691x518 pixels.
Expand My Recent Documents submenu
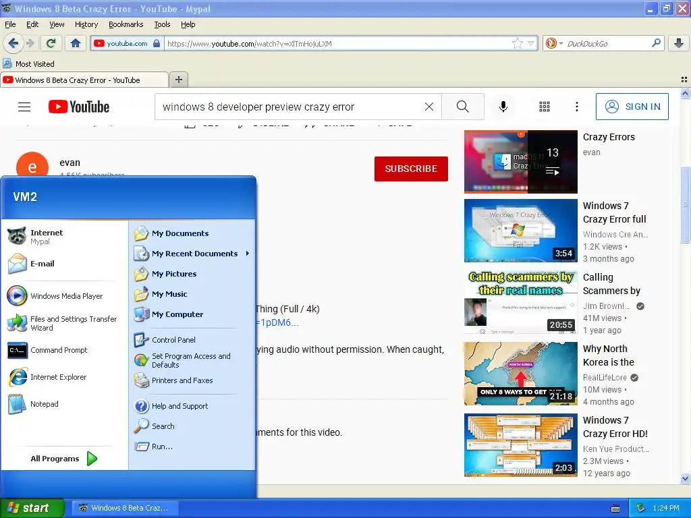(192, 254)
